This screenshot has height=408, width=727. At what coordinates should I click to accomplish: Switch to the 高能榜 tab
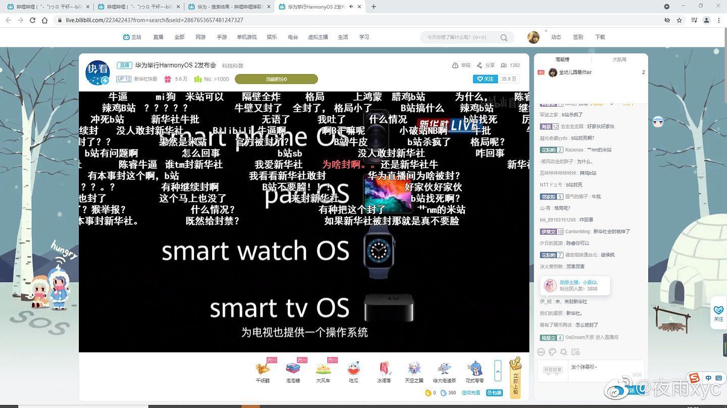coord(562,59)
